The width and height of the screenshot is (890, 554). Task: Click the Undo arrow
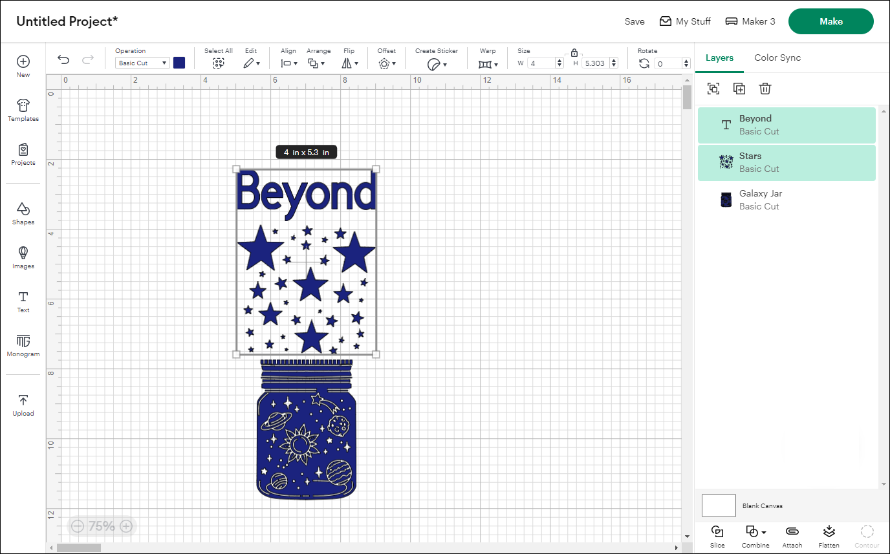pos(63,59)
